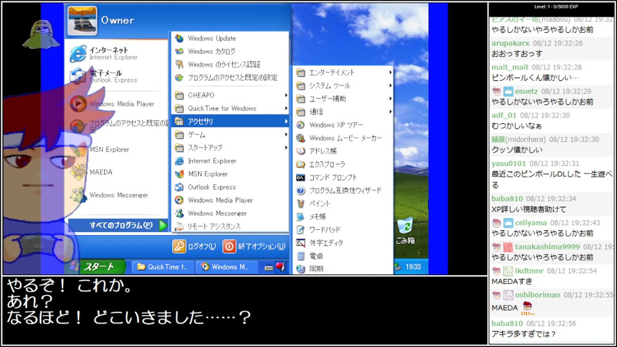Start the Windows XP ツアー
The image size is (617, 347).
[x=343, y=125]
